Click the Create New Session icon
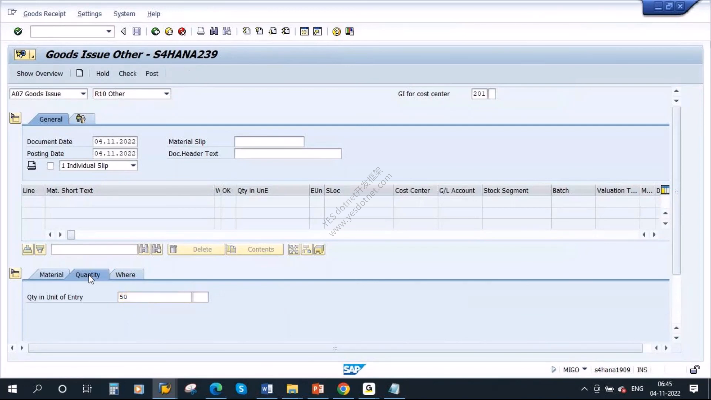This screenshot has height=400, width=711. pyautogui.click(x=304, y=31)
